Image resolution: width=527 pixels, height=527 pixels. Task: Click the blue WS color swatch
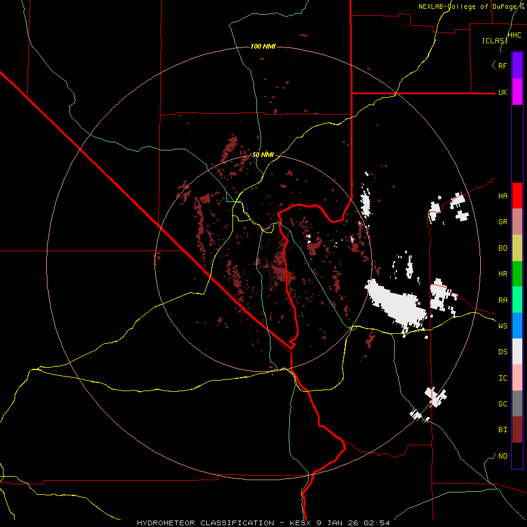(517, 326)
